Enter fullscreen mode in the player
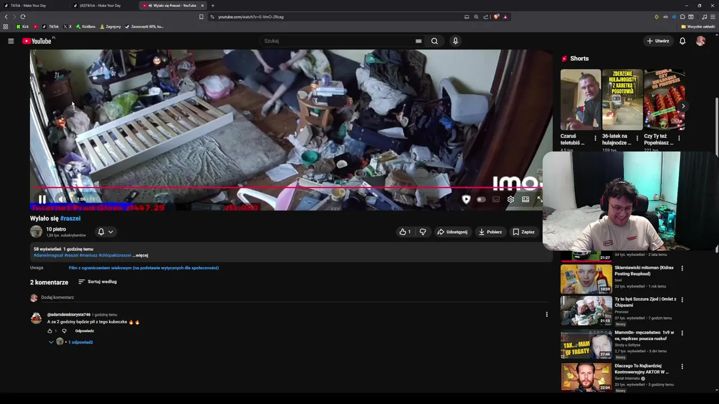This screenshot has height=404, width=719. point(540,199)
